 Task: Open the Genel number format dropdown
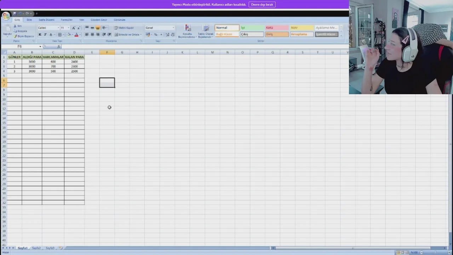click(173, 28)
